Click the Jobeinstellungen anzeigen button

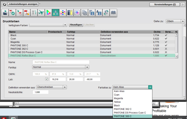tap(23, 4)
